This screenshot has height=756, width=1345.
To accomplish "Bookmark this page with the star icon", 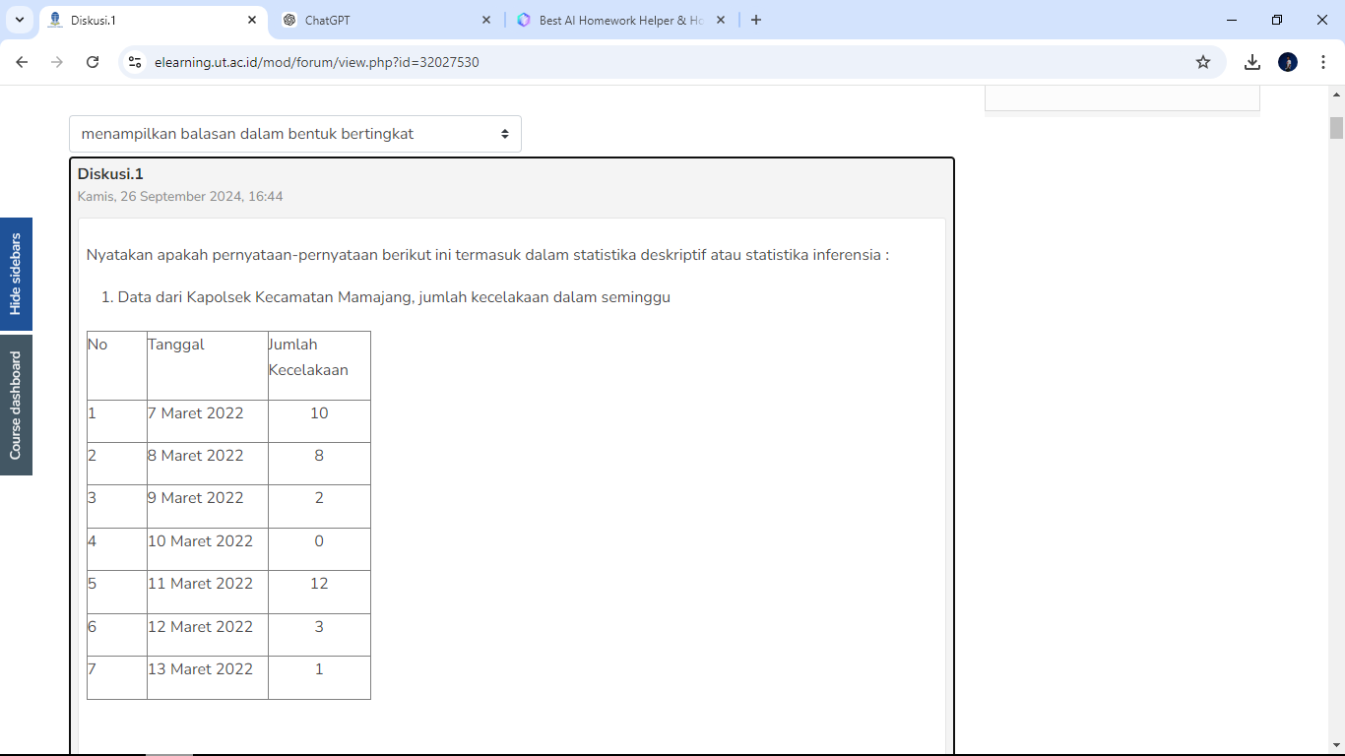I will coord(1202,62).
